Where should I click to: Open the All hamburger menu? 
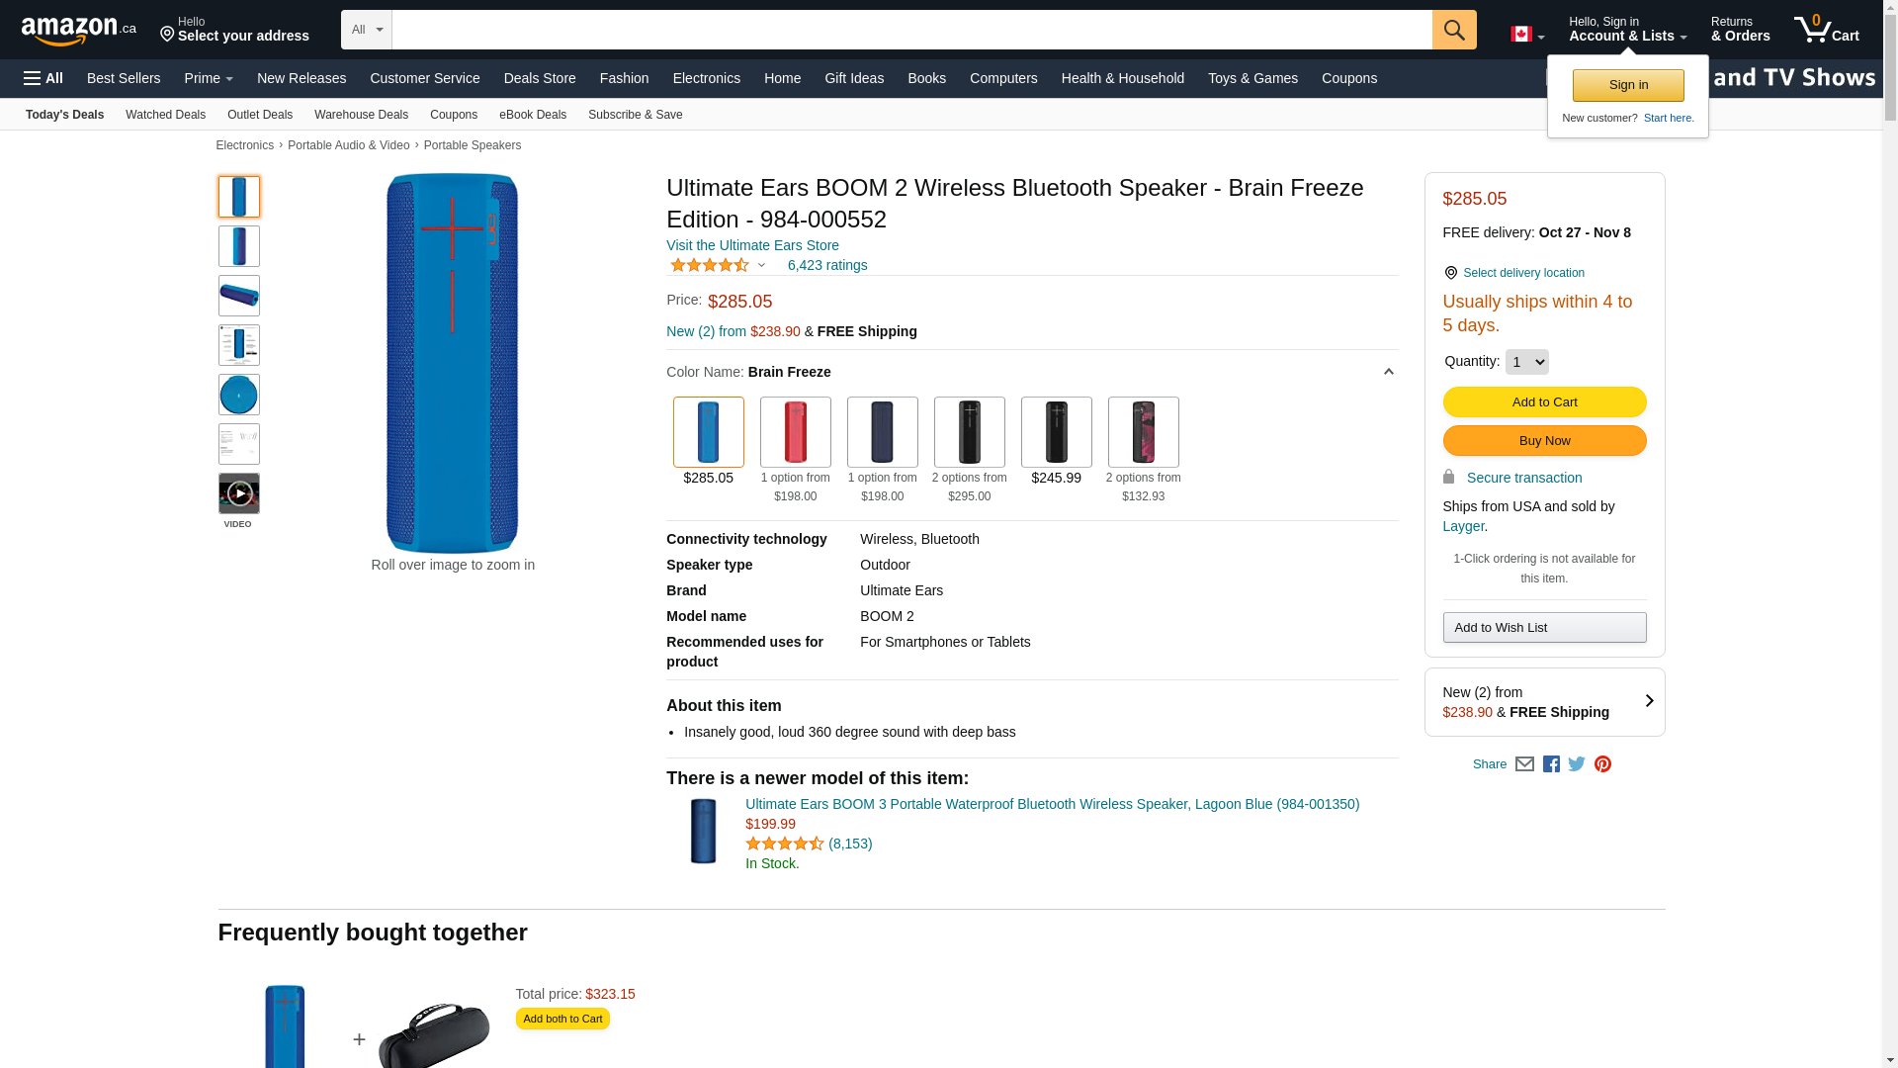[x=43, y=78]
